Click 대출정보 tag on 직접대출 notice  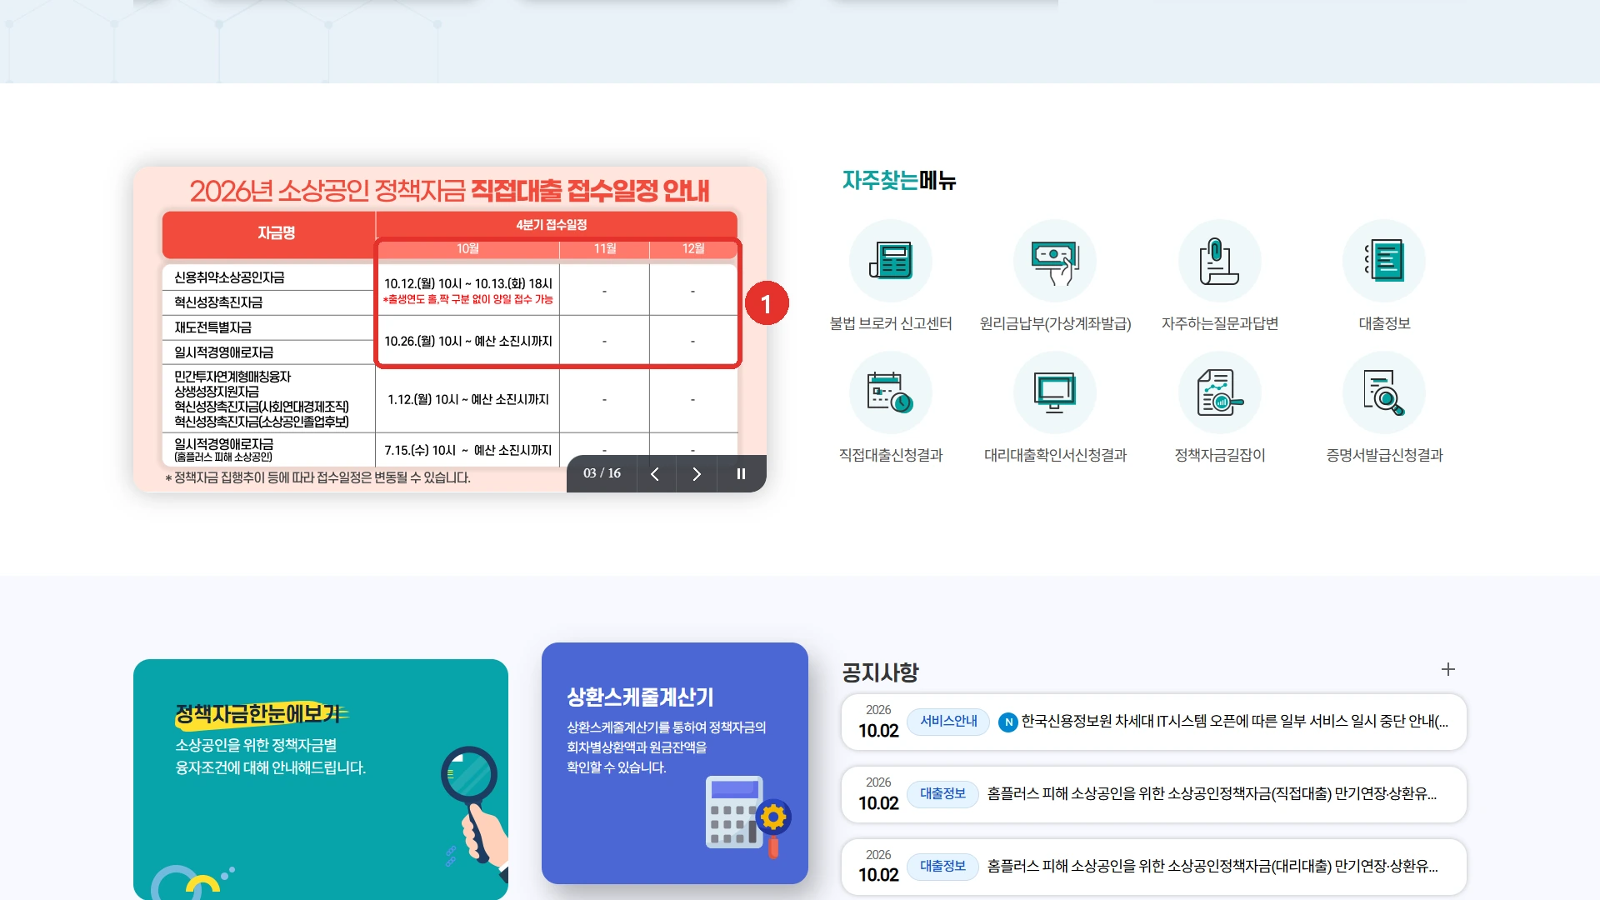(x=942, y=794)
